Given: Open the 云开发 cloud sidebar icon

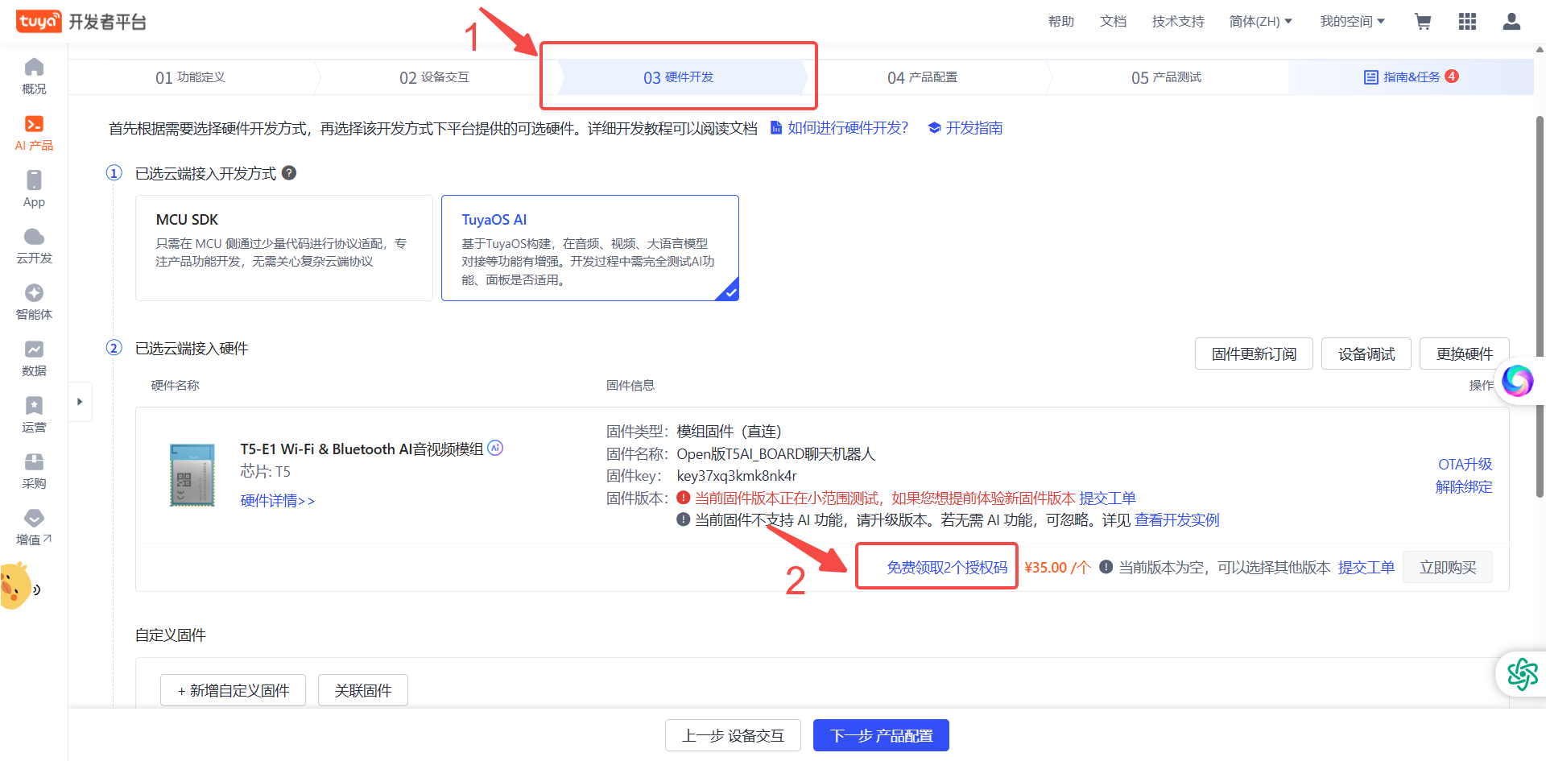Looking at the screenshot, I should tap(34, 246).
